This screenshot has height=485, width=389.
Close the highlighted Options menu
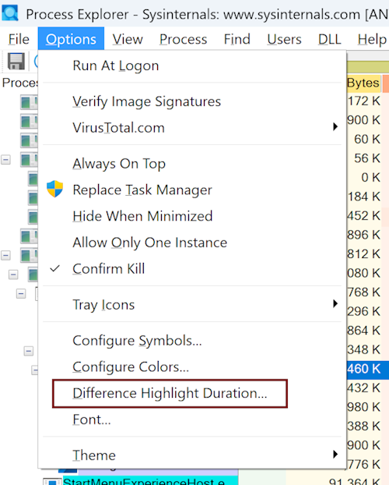(71, 39)
